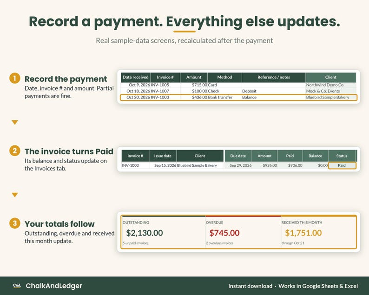The image size is (369, 295).
Task: Click the $2,130.00 outstanding total
Action: click(145, 233)
